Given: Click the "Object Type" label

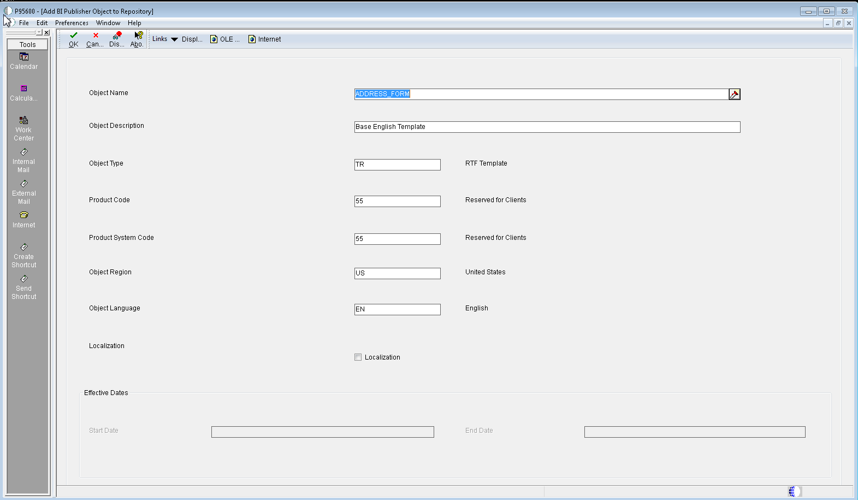Looking at the screenshot, I should tap(106, 163).
